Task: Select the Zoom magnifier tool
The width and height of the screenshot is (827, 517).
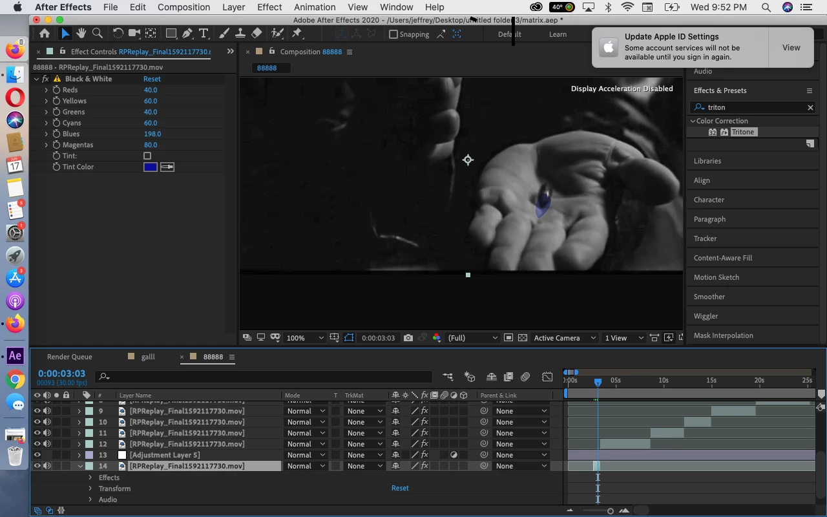Action: 98,34
